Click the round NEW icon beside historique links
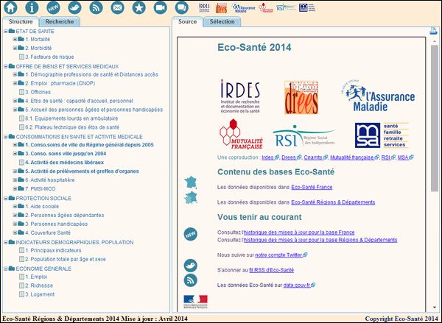442x323 pixels. tap(191, 234)
